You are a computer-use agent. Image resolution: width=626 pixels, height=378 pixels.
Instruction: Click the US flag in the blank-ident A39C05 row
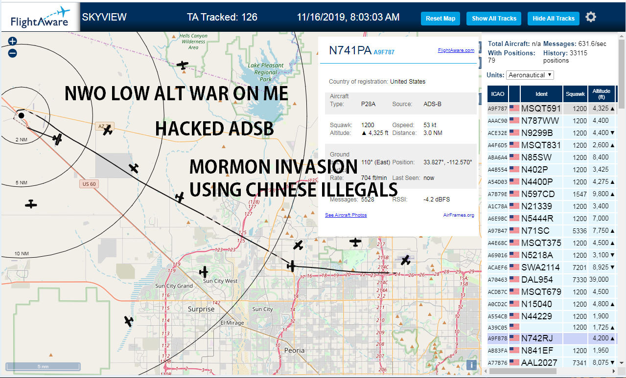point(514,326)
